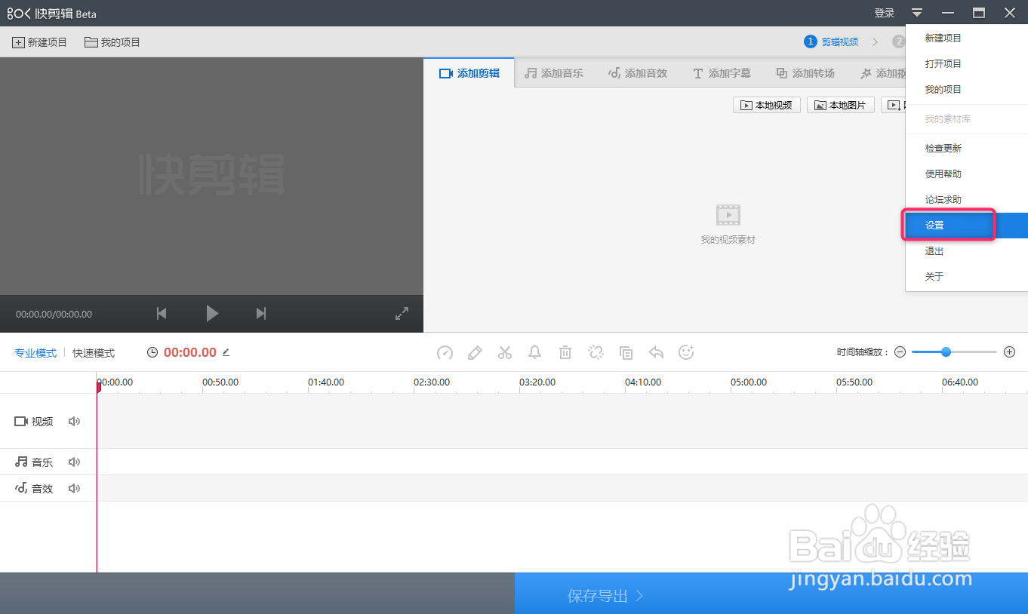Copy clip using the duplicate icon

click(x=626, y=352)
